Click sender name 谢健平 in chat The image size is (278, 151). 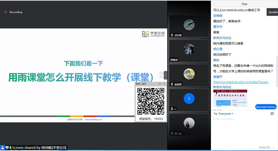(x=218, y=77)
